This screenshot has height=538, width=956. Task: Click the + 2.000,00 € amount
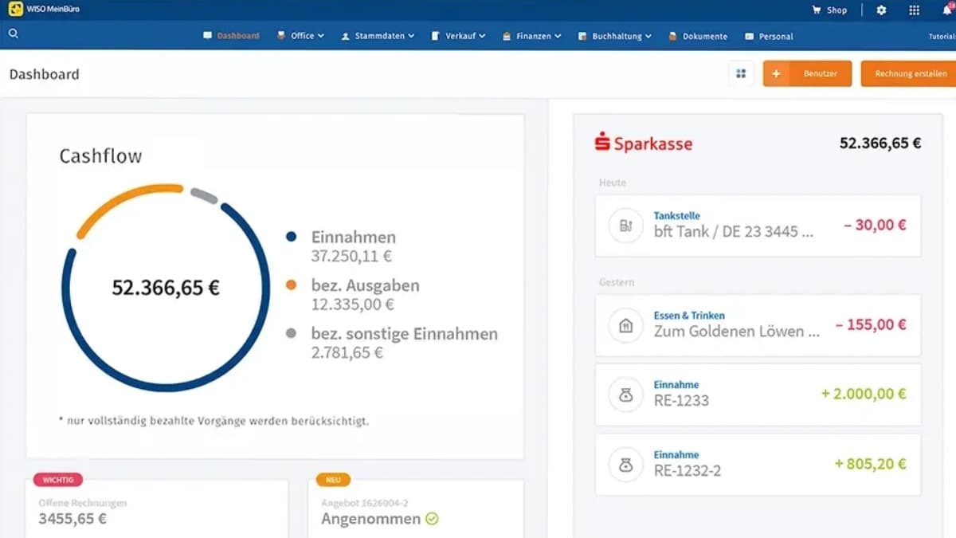point(864,395)
